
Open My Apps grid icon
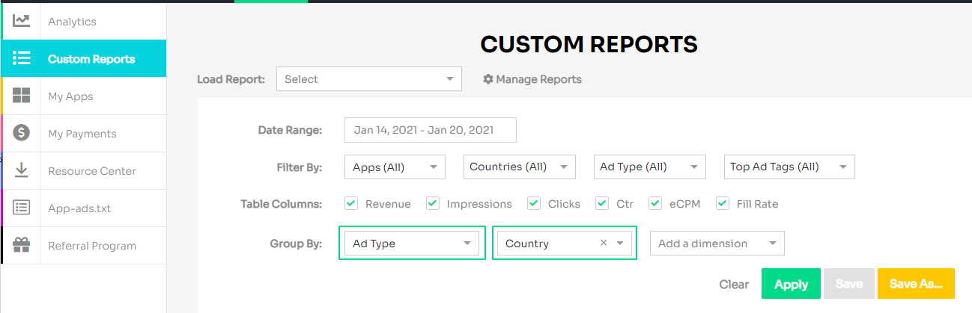[x=22, y=96]
